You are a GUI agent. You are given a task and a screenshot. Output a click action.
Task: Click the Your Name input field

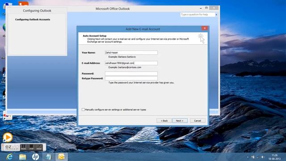[x=131, y=53]
